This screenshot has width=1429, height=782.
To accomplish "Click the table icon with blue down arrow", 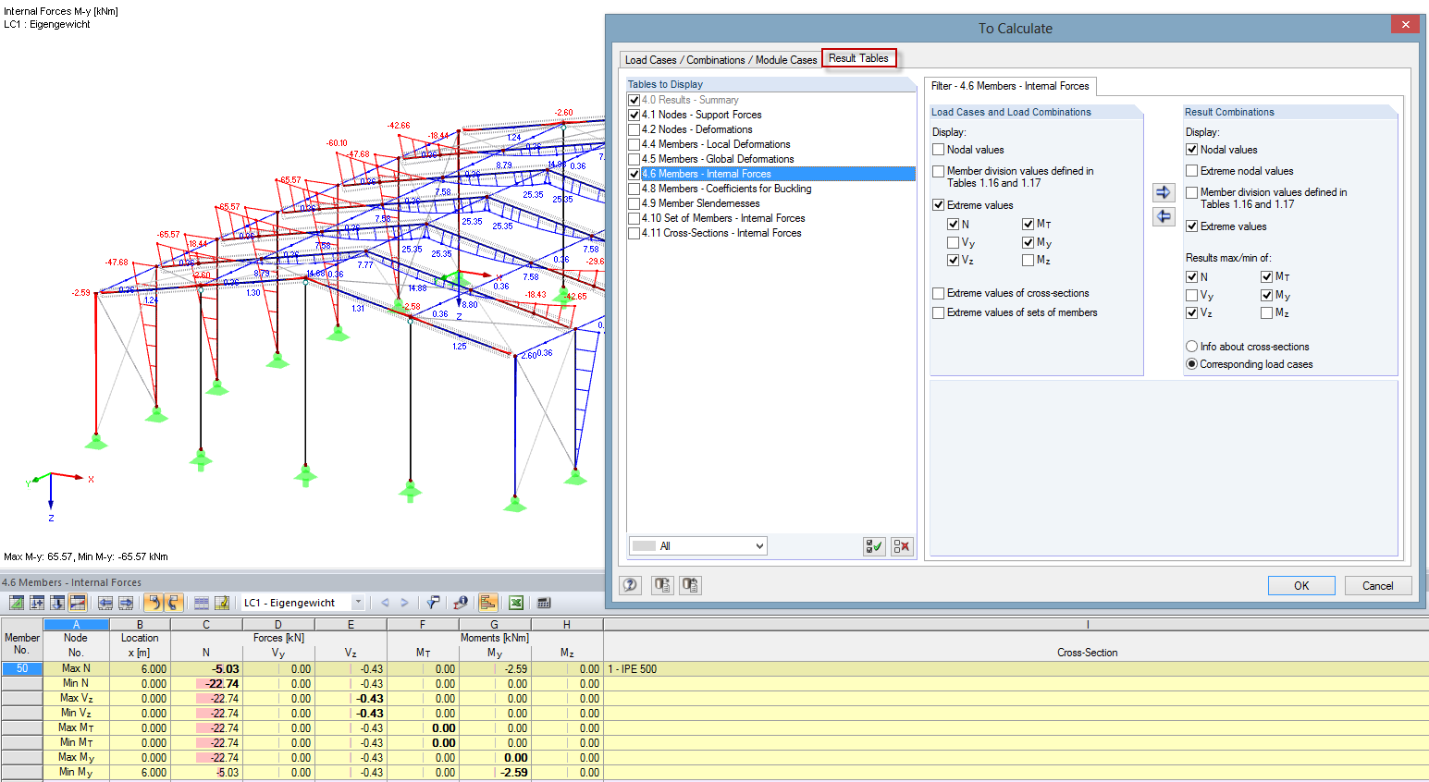I will point(57,603).
